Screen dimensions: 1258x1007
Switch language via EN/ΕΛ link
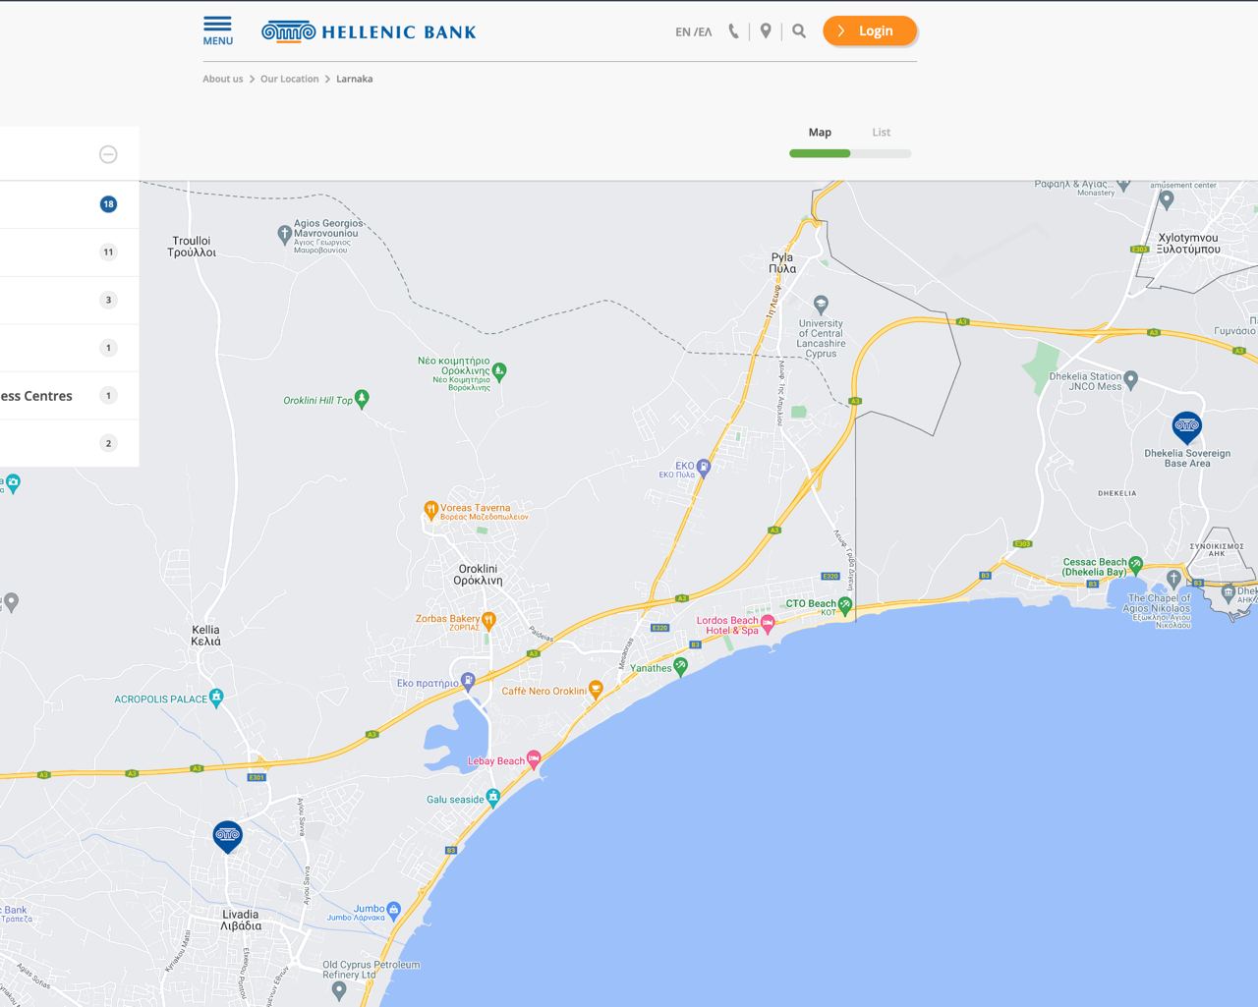tap(693, 31)
